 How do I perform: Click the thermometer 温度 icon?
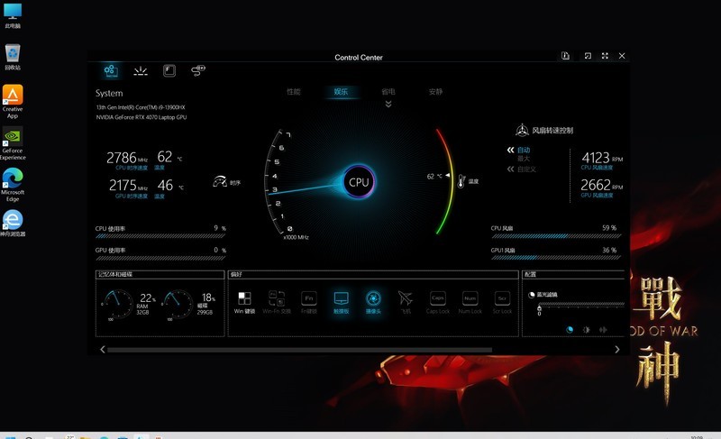461,181
